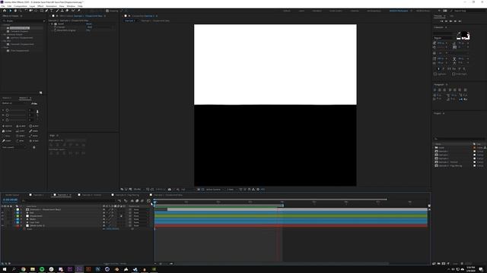Expand the Solids folder in the Project panel

coord(434,148)
